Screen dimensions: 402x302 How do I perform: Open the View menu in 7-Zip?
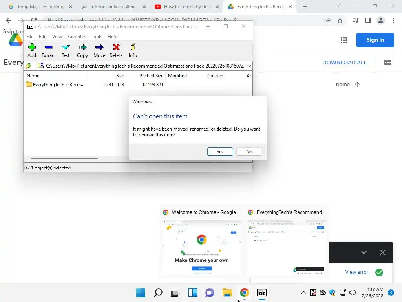(57, 37)
